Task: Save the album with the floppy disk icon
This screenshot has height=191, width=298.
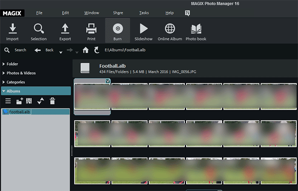Action: click(x=29, y=101)
